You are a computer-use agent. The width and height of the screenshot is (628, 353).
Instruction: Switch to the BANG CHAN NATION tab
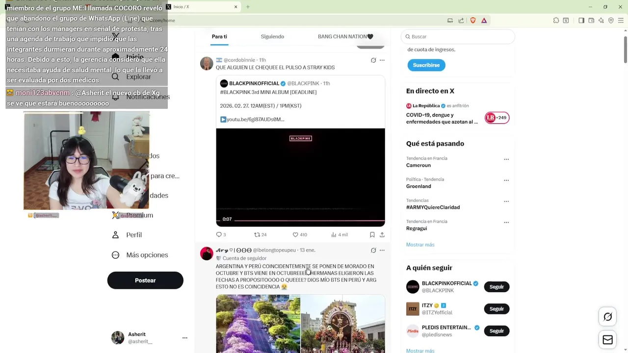(x=345, y=36)
